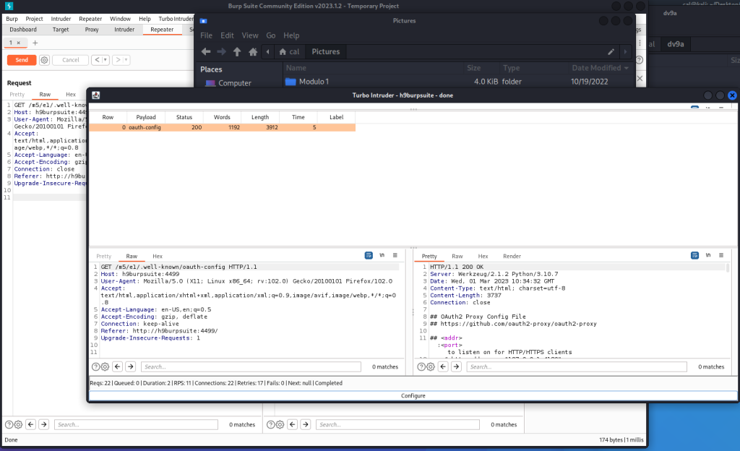Toggle non-printable characters in Turbo Intruder request

click(x=382, y=255)
